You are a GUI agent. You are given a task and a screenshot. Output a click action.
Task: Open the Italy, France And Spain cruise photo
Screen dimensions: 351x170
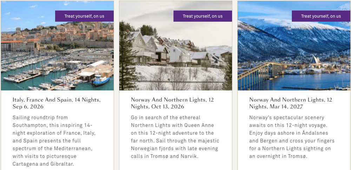click(57, 53)
